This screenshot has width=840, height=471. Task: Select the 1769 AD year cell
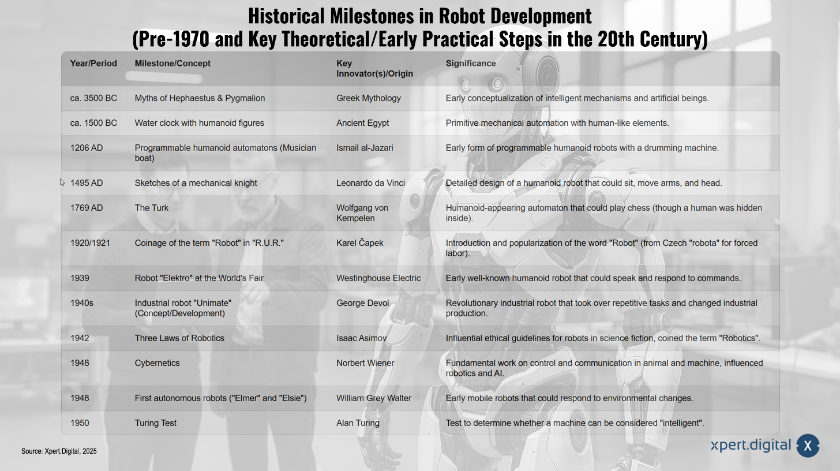point(87,208)
